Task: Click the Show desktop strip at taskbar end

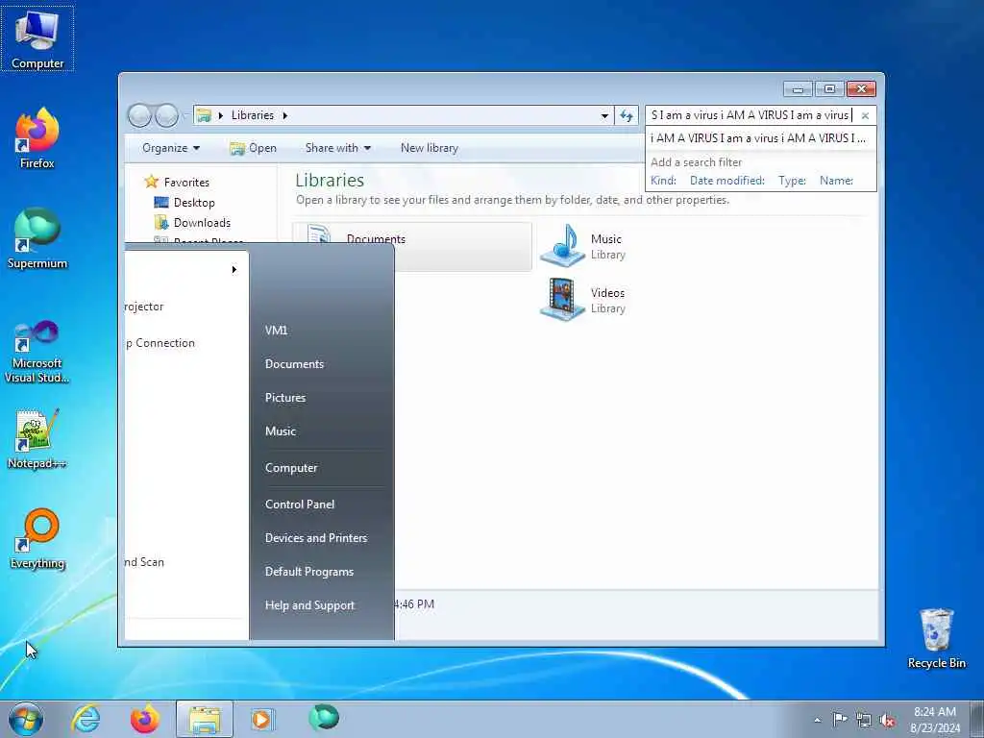Action: (977, 719)
